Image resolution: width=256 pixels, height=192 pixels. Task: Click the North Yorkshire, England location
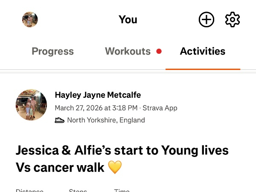pos(106,120)
